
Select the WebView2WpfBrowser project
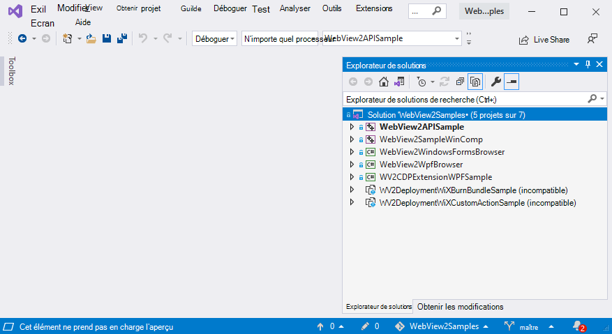(x=421, y=165)
